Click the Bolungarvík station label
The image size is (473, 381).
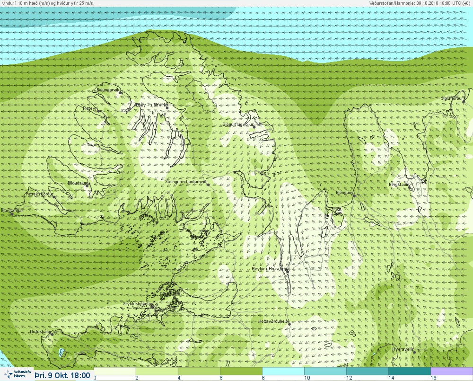[x=108, y=89]
